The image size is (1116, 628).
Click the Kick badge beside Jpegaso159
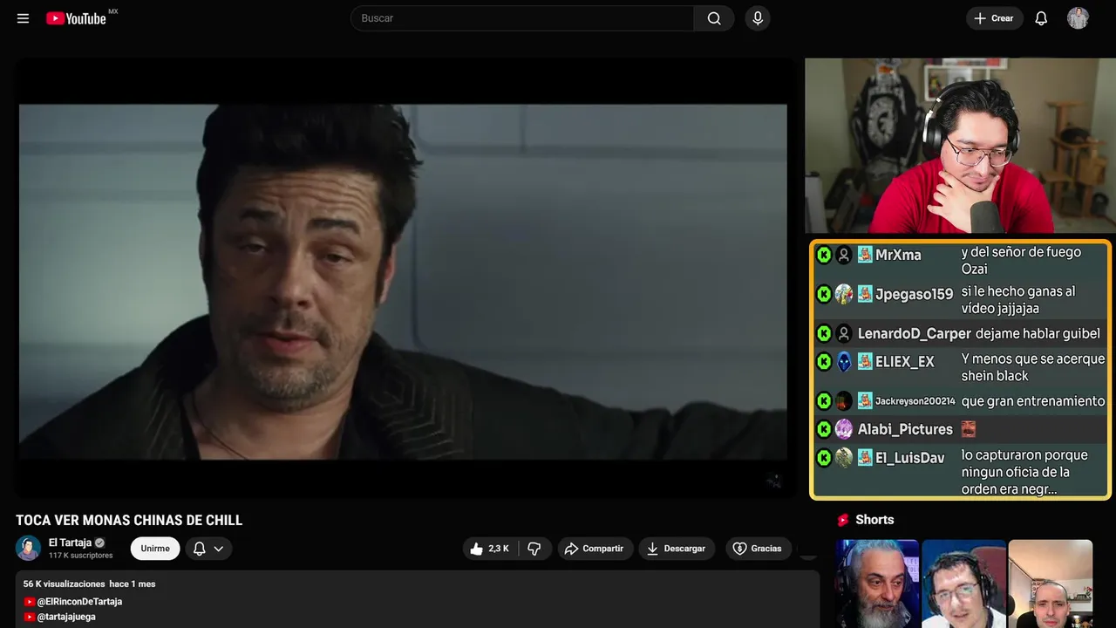click(824, 295)
